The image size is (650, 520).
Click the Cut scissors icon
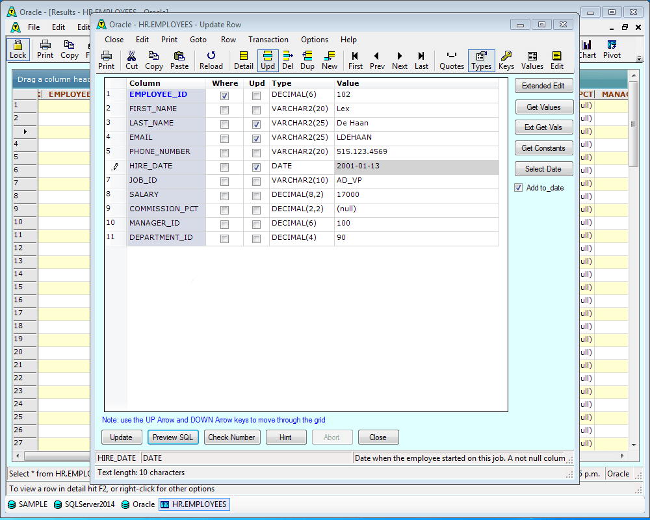(131, 60)
